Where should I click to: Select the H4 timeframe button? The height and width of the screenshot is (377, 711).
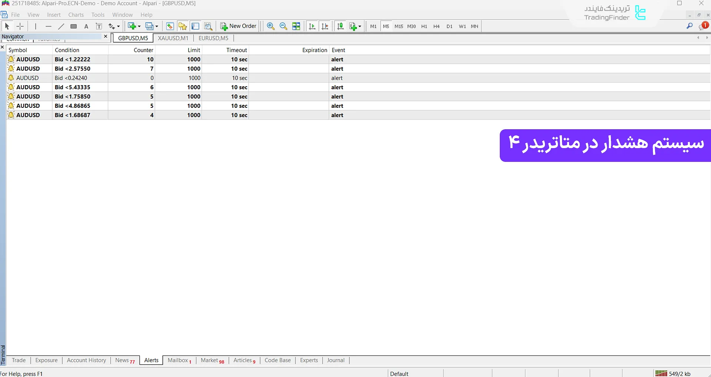click(x=436, y=26)
